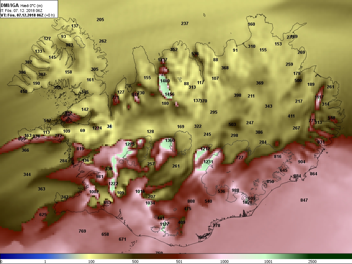Image resolution: width=352 pixels, height=264 pixels.
Task: Click the map value '988'
Action: [235, 190]
